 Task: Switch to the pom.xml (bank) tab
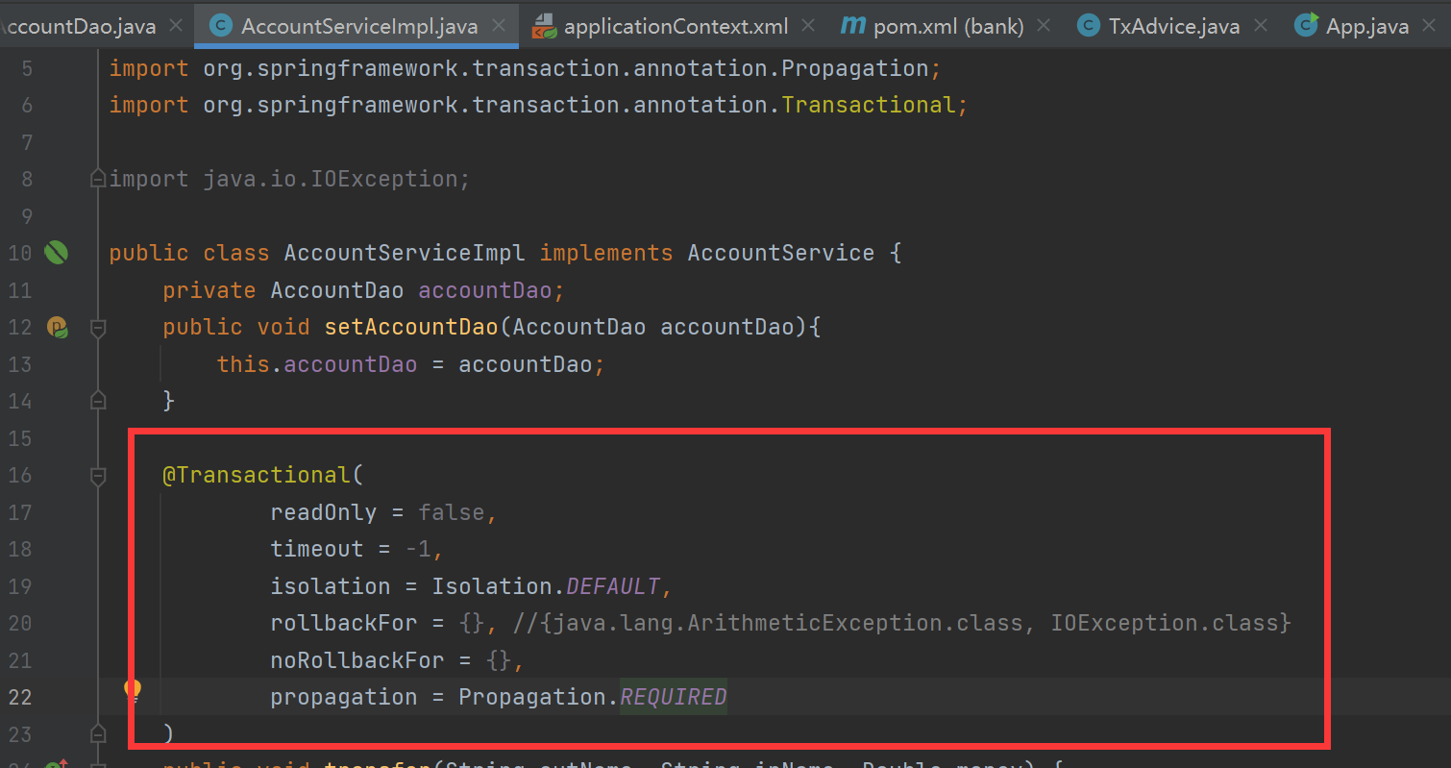click(x=947, y=26)
